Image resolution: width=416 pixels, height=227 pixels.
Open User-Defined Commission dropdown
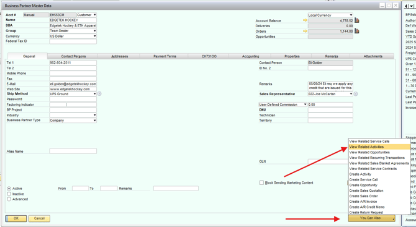point(283,105)
